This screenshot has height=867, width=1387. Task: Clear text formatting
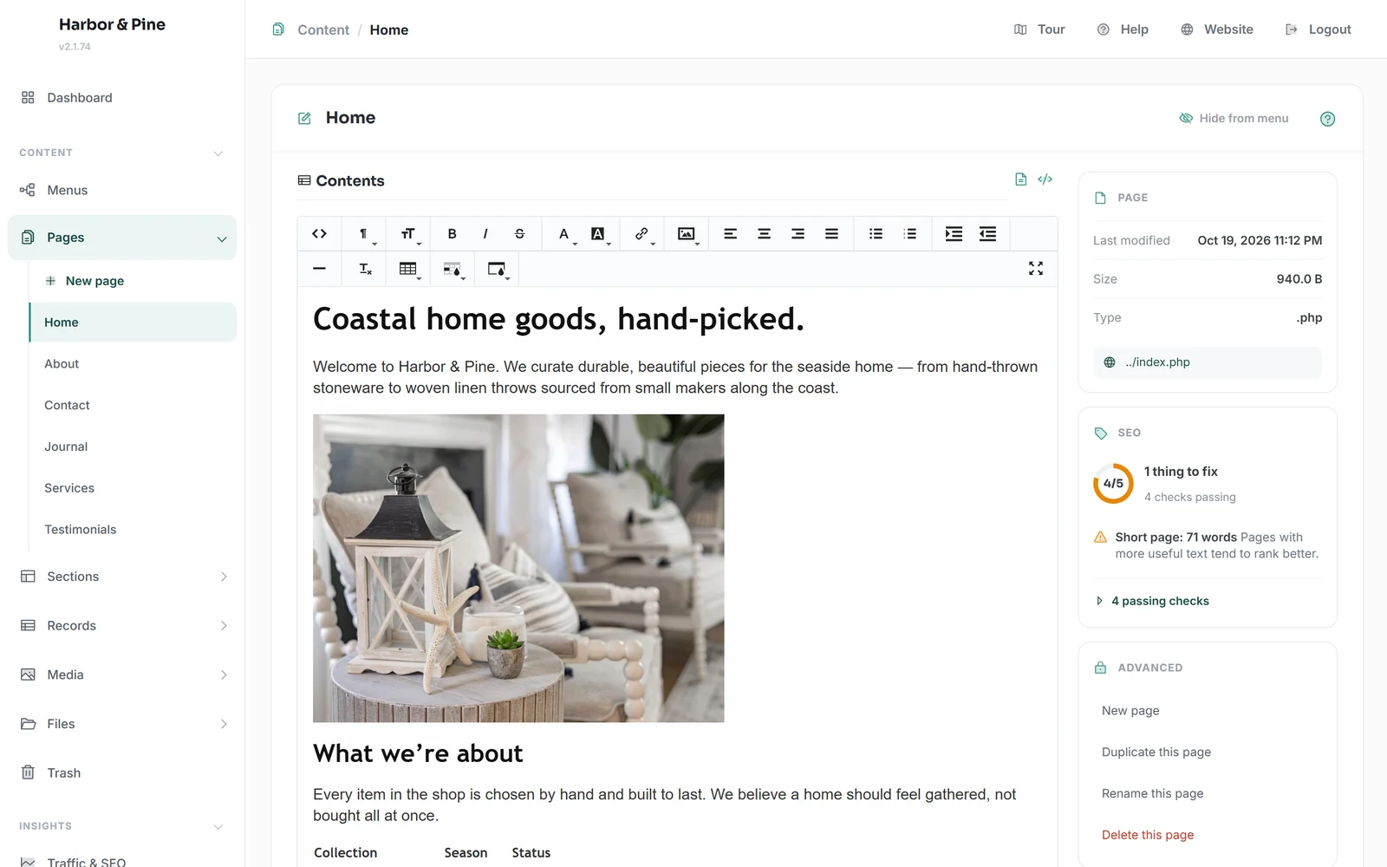coord(365,269)
